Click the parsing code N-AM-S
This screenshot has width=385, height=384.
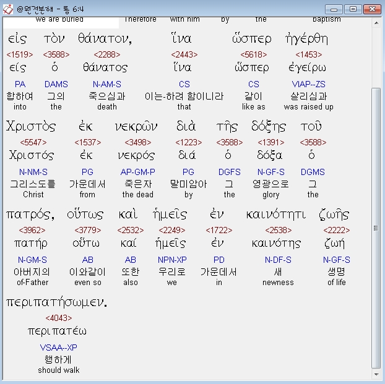tap(107, 84)
